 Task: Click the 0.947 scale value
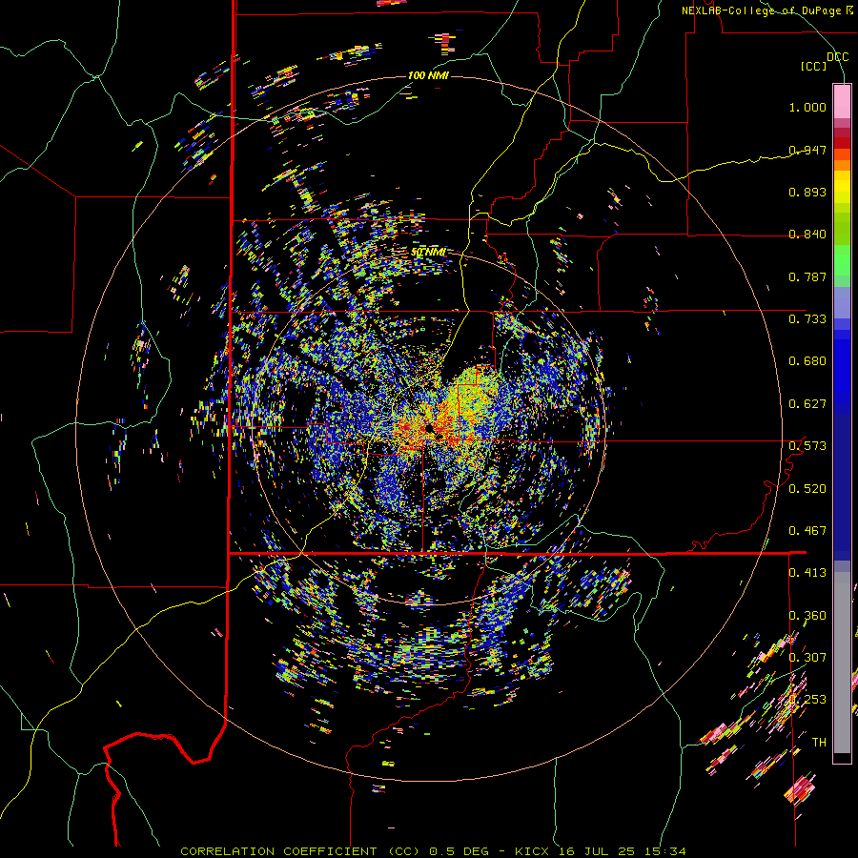(807, 150)
